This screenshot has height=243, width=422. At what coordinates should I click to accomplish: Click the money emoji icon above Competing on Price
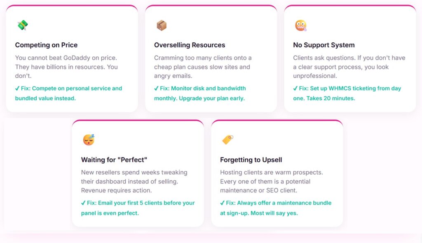22,25
